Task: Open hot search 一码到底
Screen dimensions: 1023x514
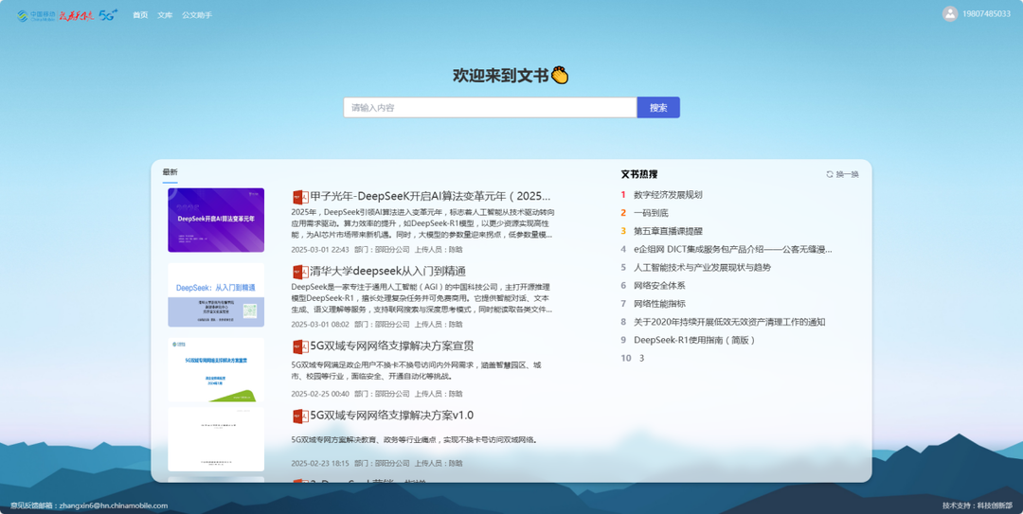Action: pos(651,213)
